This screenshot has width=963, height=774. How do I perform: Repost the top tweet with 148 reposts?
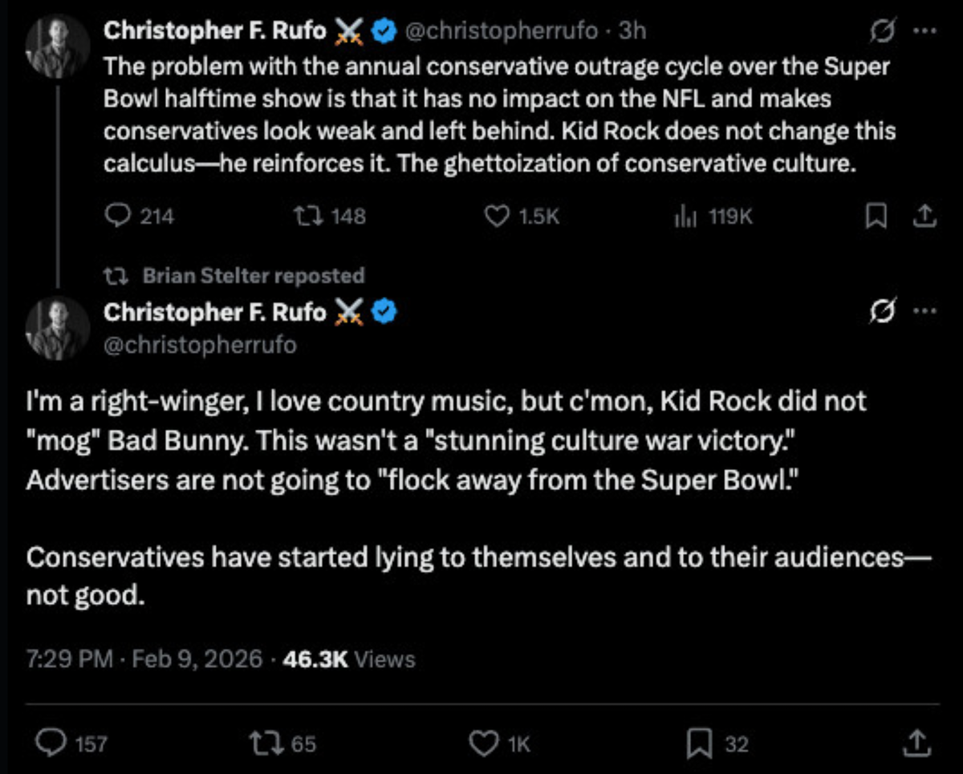[304, 216]
